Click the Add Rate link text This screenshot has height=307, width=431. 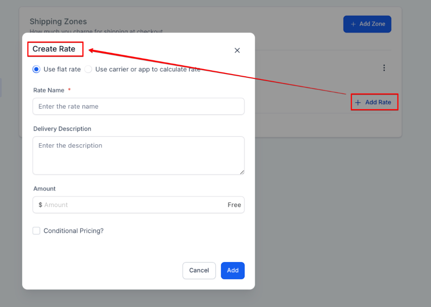[x=378, y=102]
